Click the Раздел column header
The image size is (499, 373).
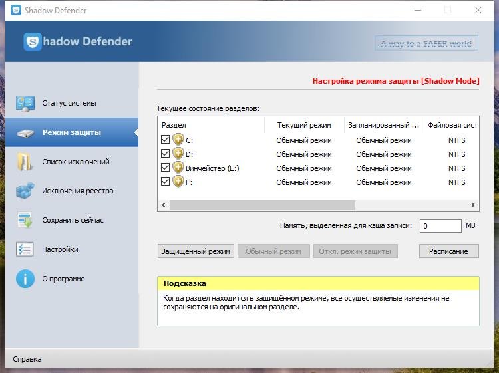[x=211, y=125]
